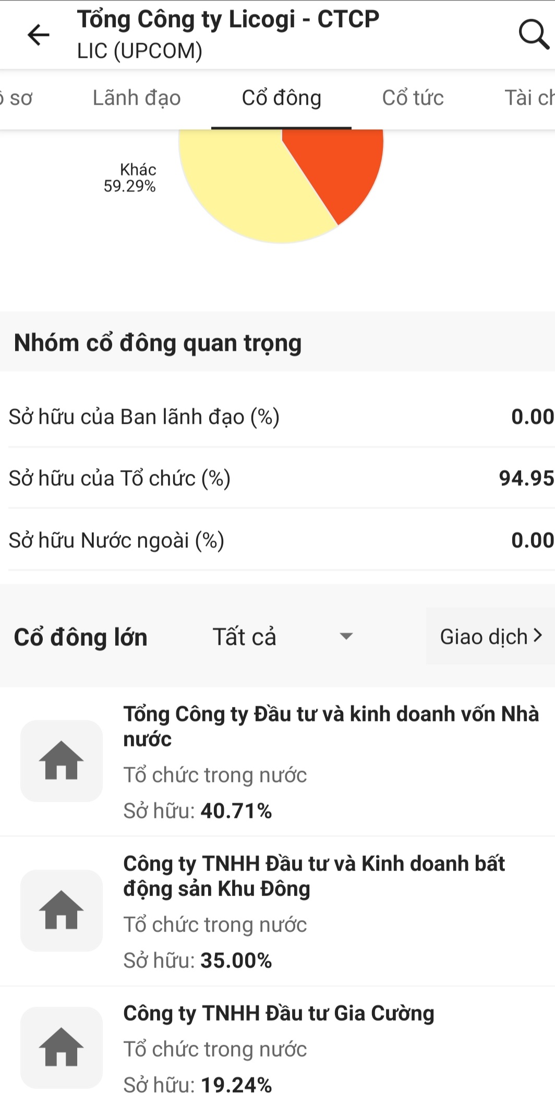Open Tổng Công ty Đầu tư shareholder name

[x=331, y=726]
